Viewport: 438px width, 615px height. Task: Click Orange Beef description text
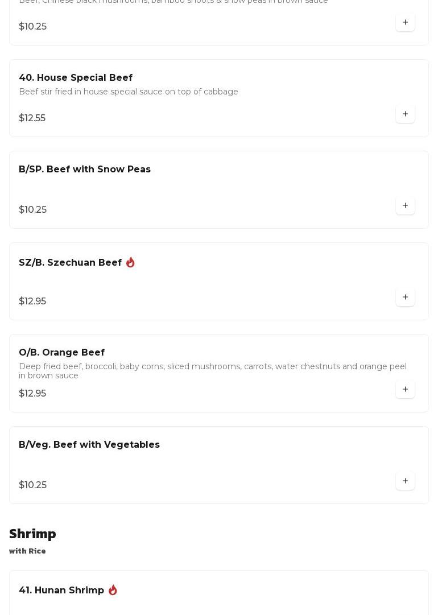212,371
